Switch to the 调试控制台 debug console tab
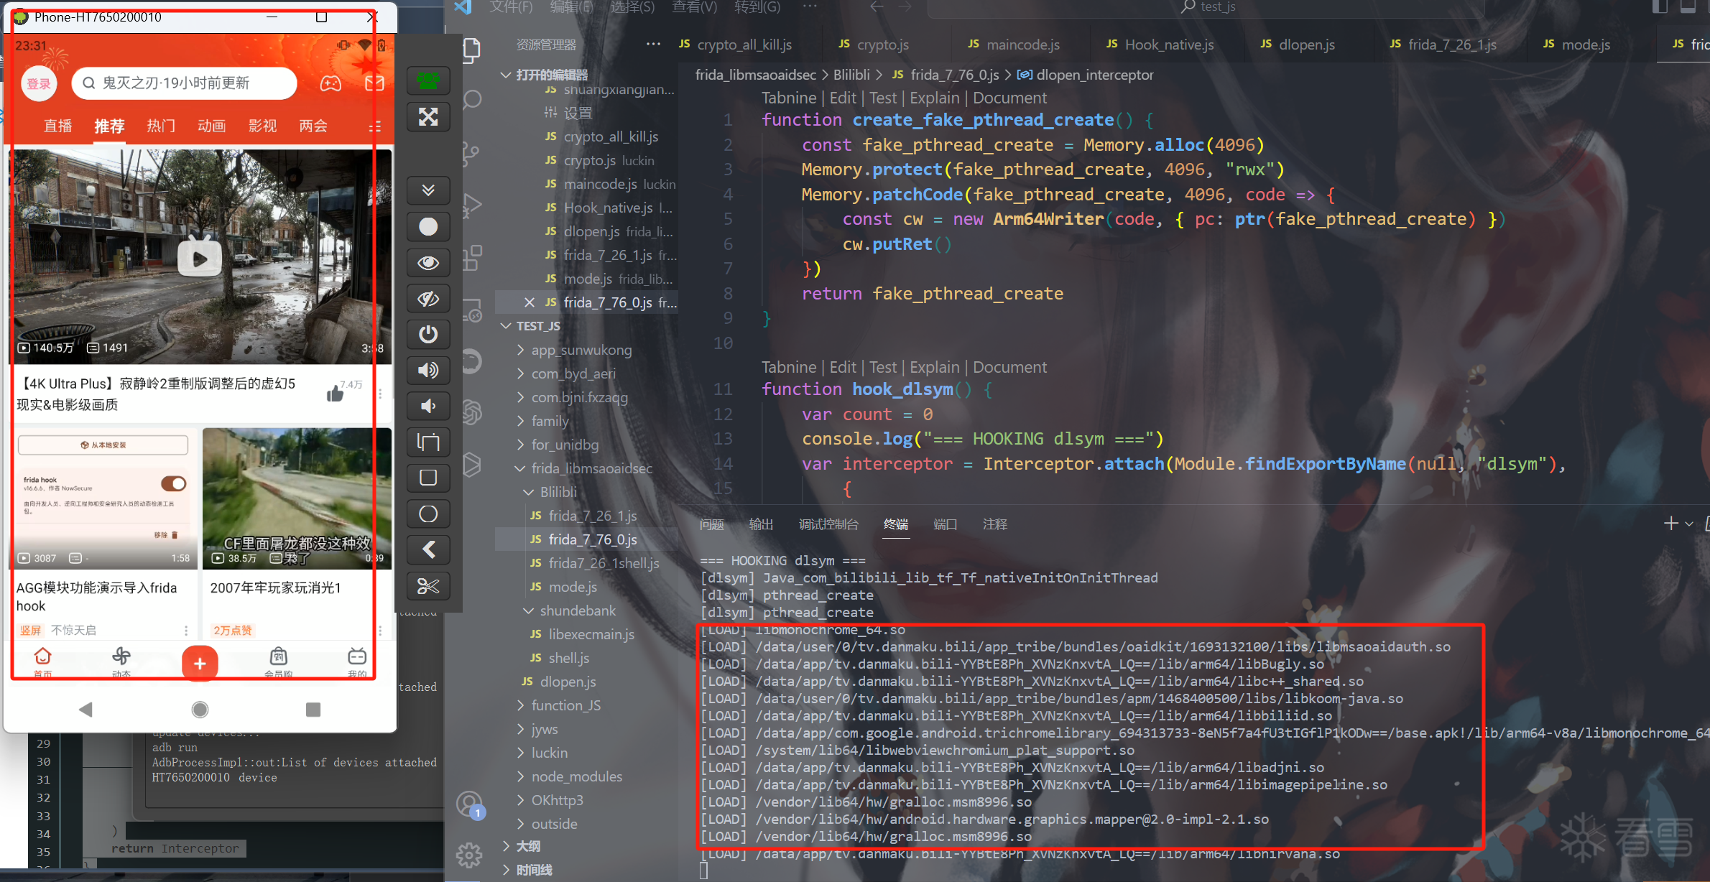 828,524
